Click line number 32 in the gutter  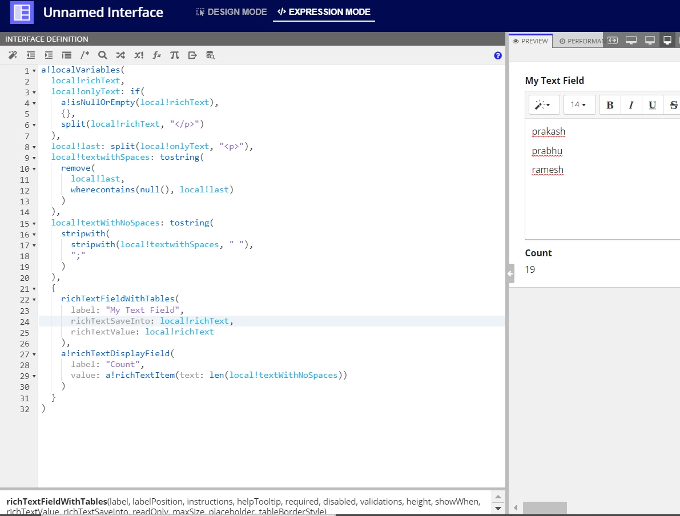click(25, 409)
